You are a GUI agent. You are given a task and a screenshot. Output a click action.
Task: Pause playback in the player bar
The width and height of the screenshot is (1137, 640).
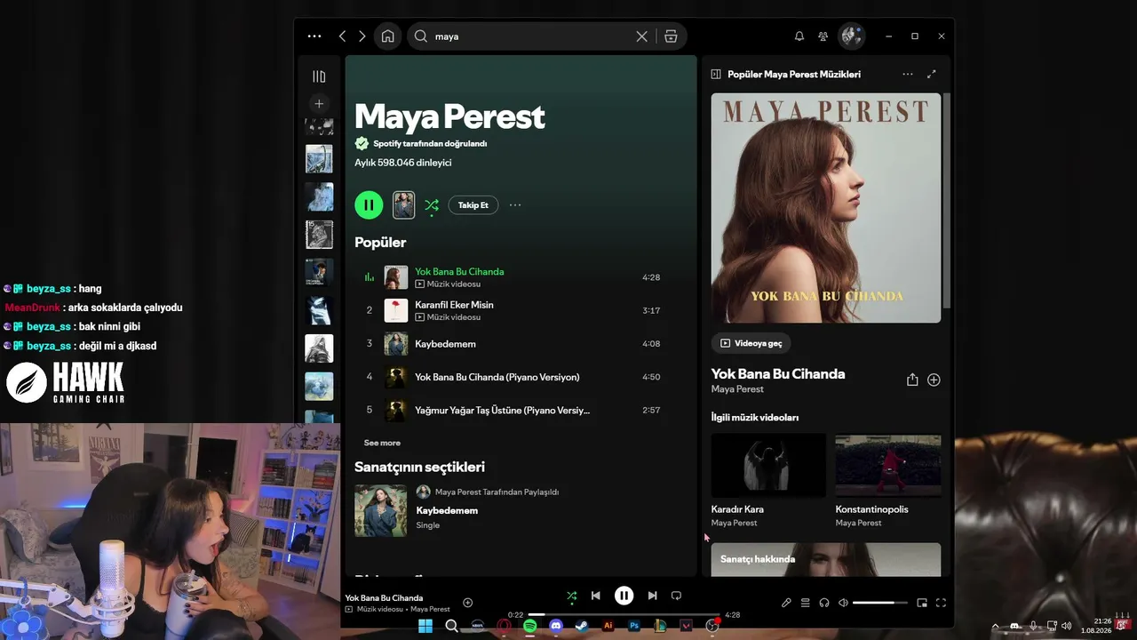(624, 596)
